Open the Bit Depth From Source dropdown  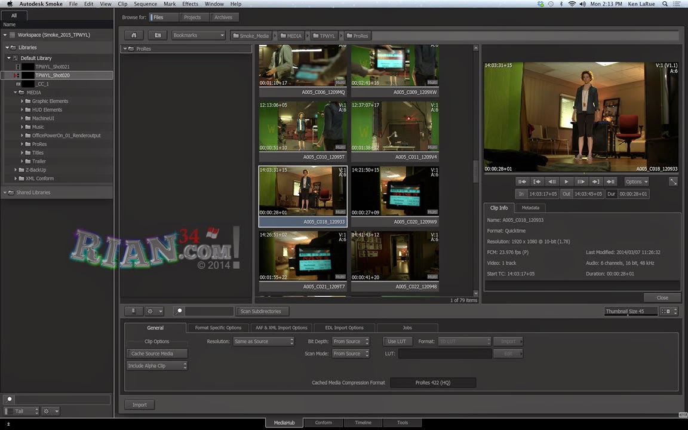point(351,342)
